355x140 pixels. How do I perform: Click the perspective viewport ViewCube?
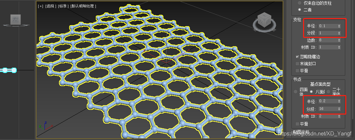[x=264, y=20]
